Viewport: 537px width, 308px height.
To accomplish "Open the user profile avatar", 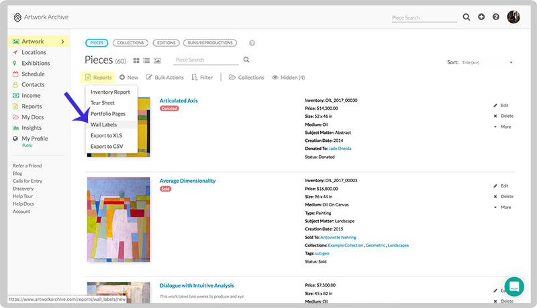I will pyautogui.click(x=514, y=17).
